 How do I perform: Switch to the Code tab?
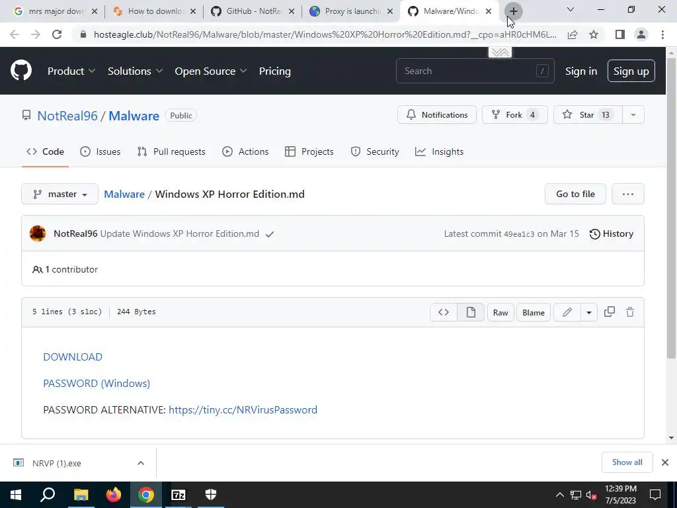click(45, 151)
